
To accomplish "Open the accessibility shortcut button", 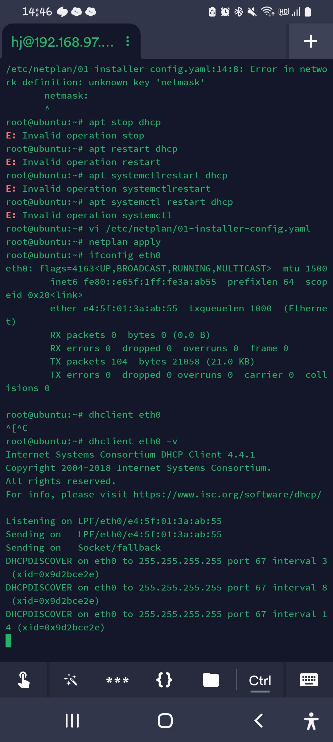I will pos(311,721).
